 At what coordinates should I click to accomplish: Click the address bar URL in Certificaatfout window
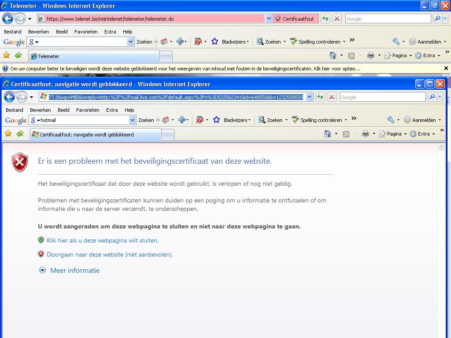(x=175, y=97)
